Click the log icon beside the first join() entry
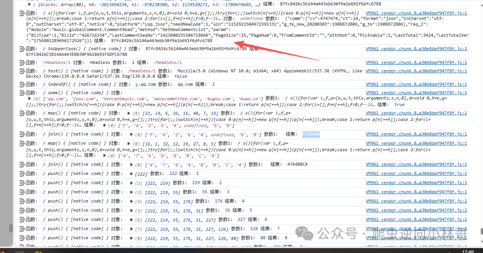Viewport: 483px width, 253px height. 22,134
